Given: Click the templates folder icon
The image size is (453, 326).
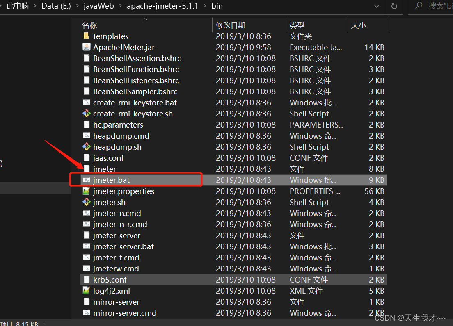Looking at the screenshot, I should coord(86,36).
